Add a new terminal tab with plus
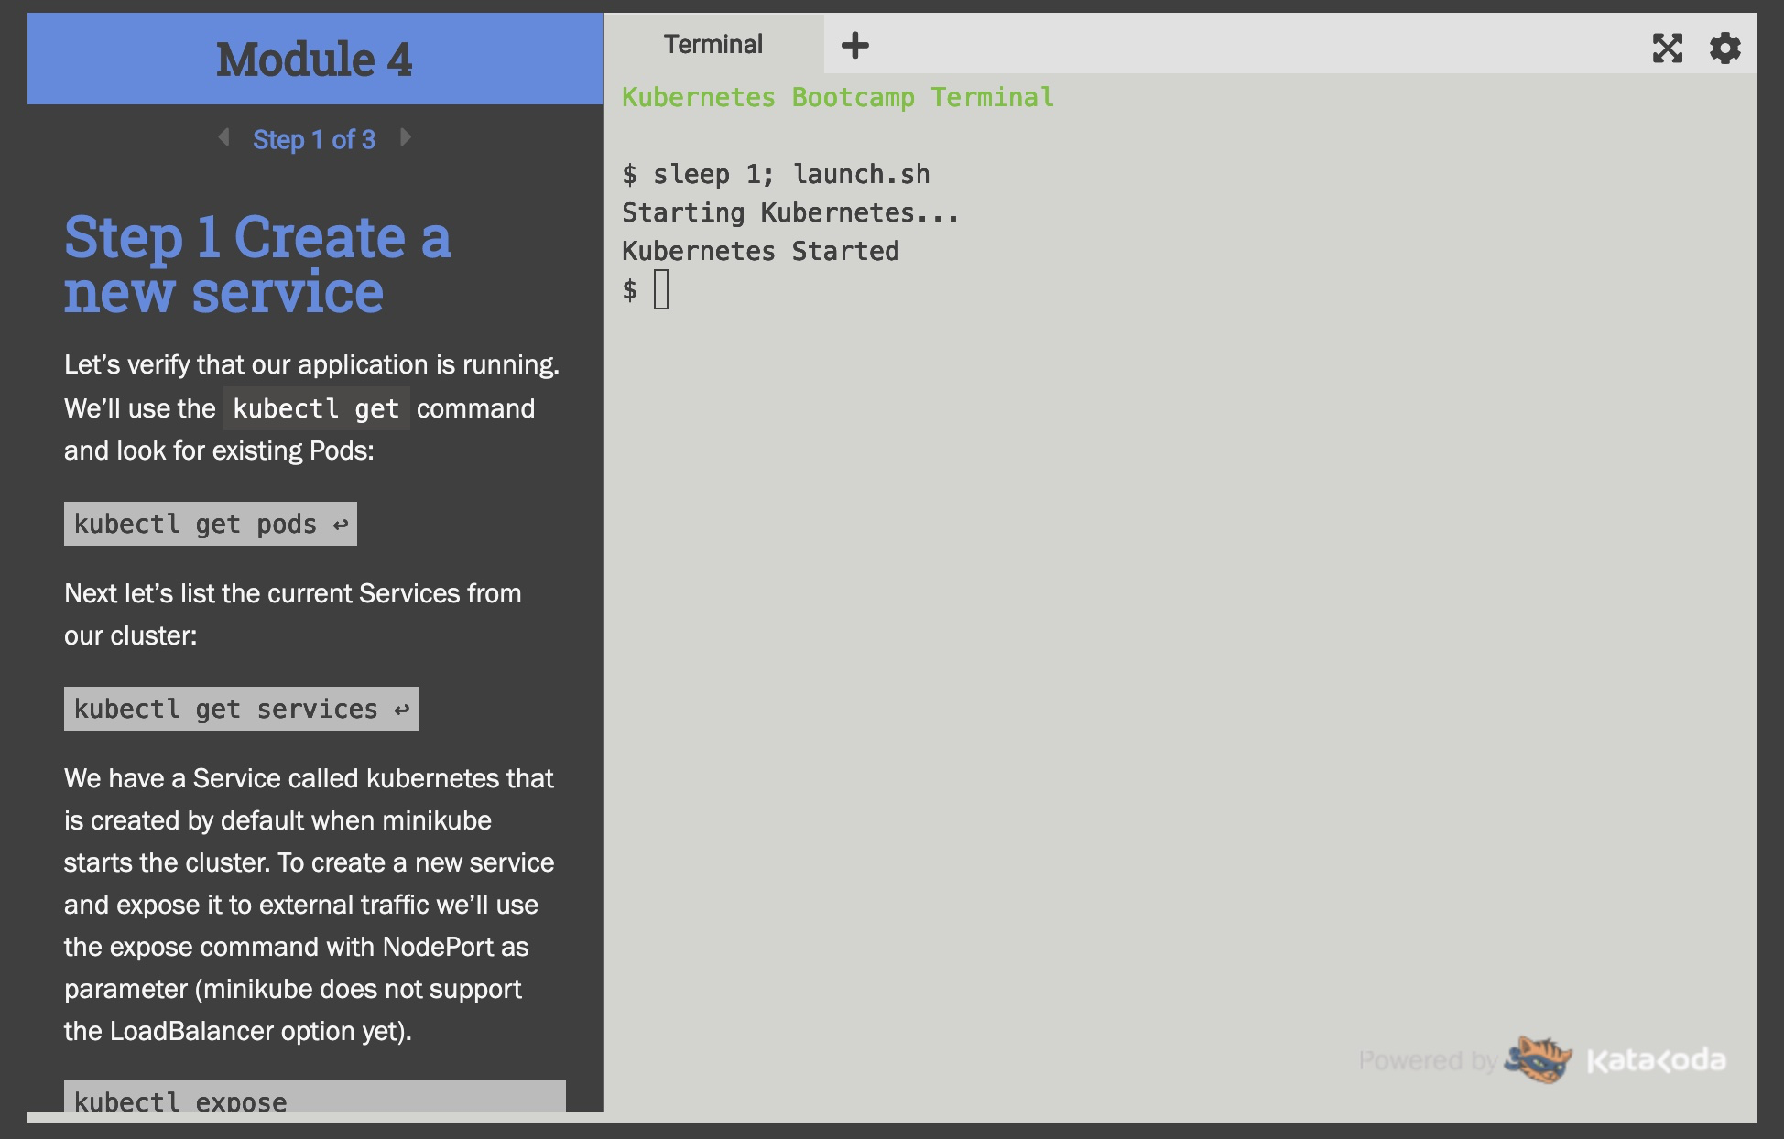 854,45
